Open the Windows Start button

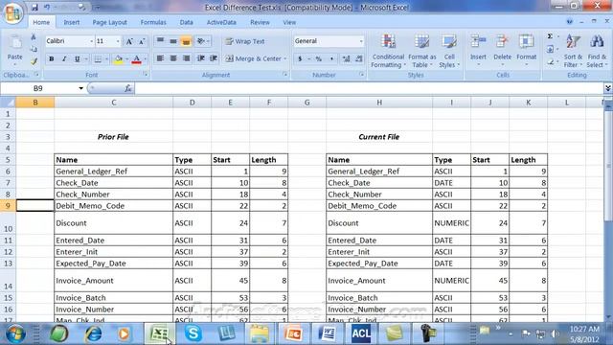pyautogui.click(x=15, y=333)
